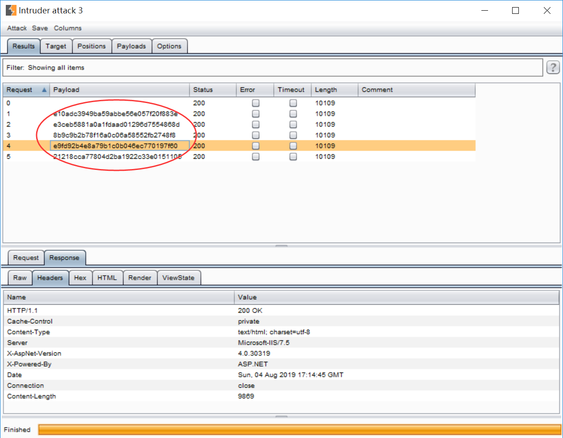Click the Content-Type text/html value
Screen dimensions: 563x438
pyautogui.click(x=274, y=332)
